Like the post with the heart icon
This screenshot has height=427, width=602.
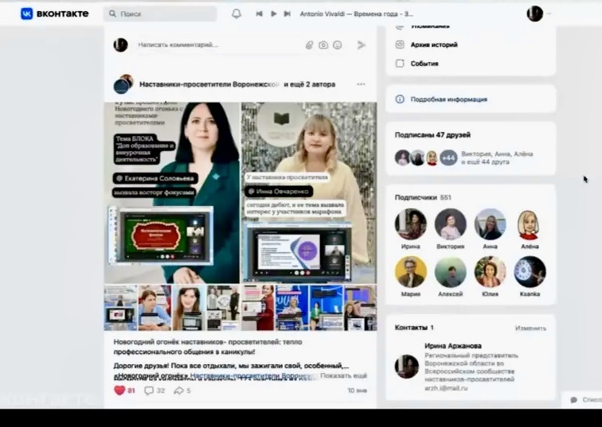pos(120,390)
